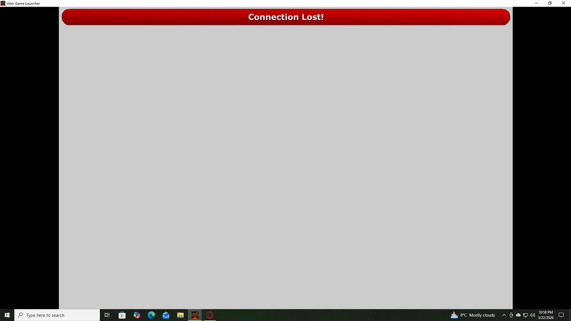Launch Microsoft Edge browser
This screenshot has width=571, height=321.
click(151, 315)
